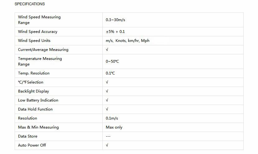Click the 0.1m/s Resolution value

[x=112, y=118]
